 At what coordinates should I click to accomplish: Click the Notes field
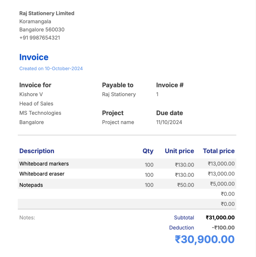(27, 218)
